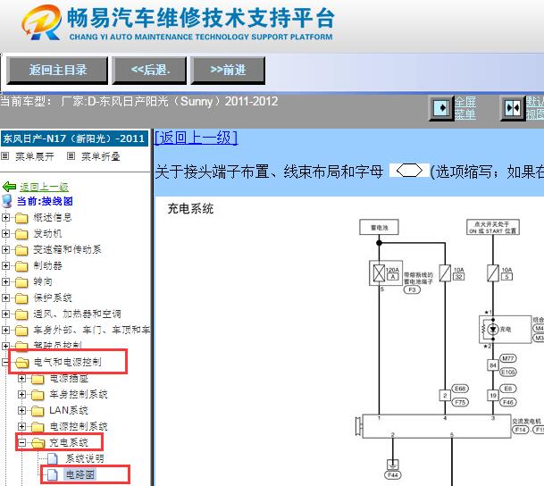Click the 电源控制系统 folder icon
Screen dimensions: 544x486
38,427
